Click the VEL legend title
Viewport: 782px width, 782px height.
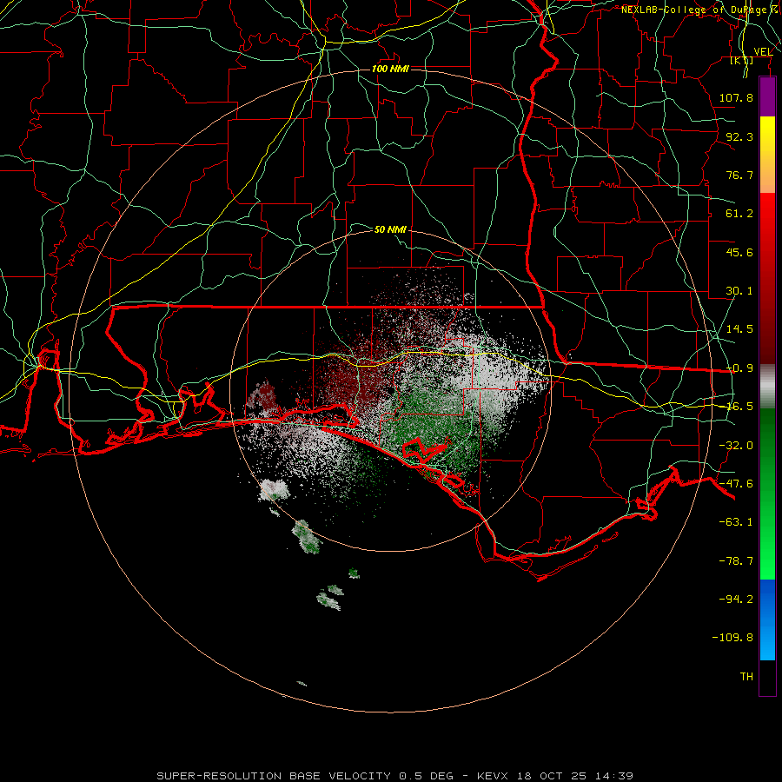tap(763, 51)
